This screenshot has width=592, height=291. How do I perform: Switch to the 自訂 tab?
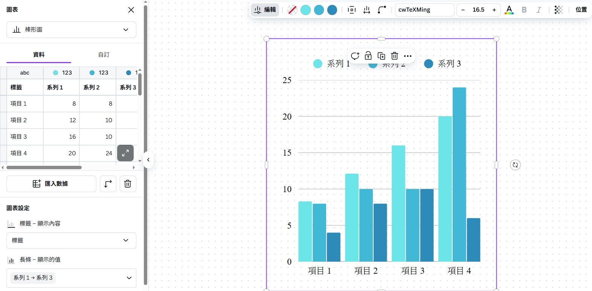[x=104, y=55]
